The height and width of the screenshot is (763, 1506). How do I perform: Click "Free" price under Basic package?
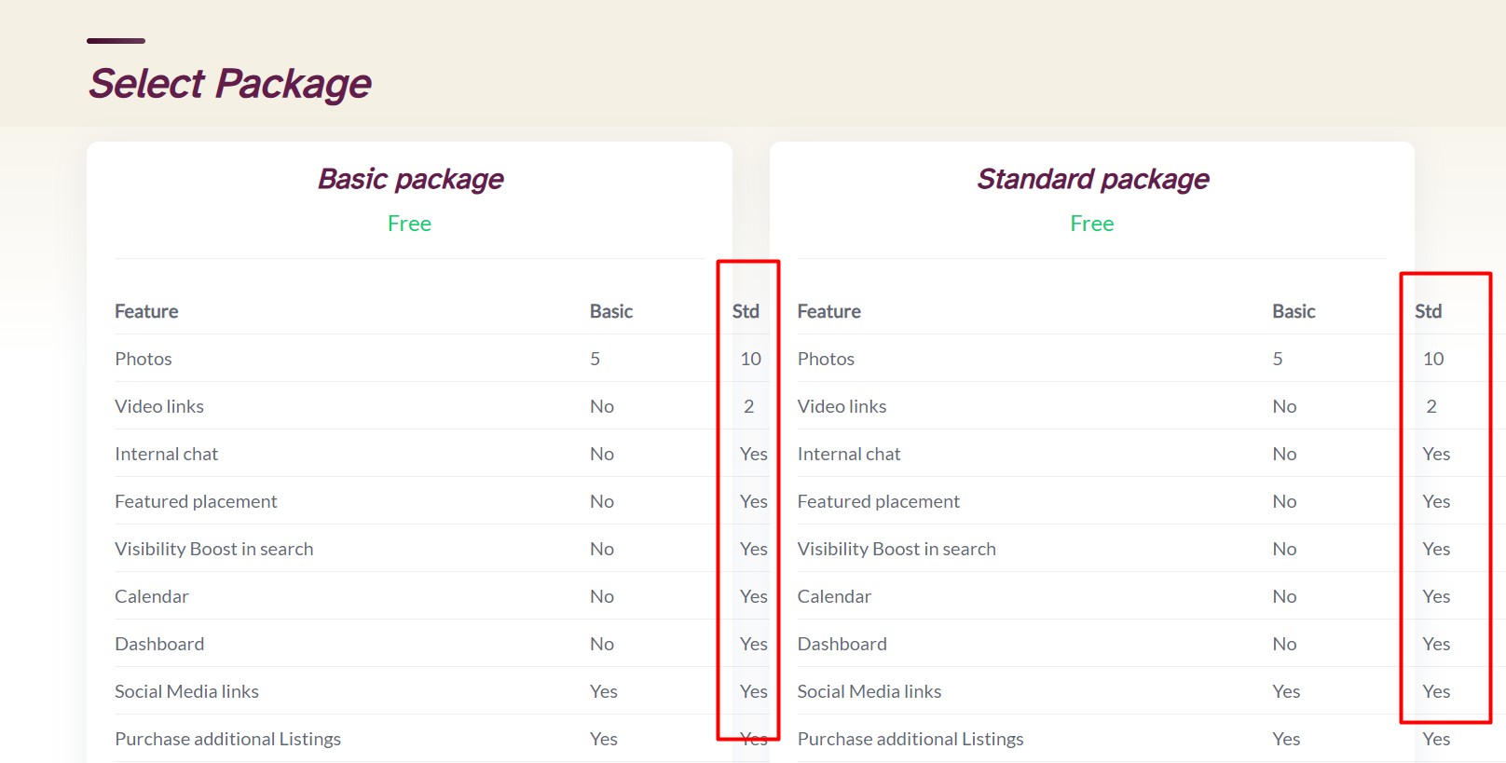[x=409, y=224]
